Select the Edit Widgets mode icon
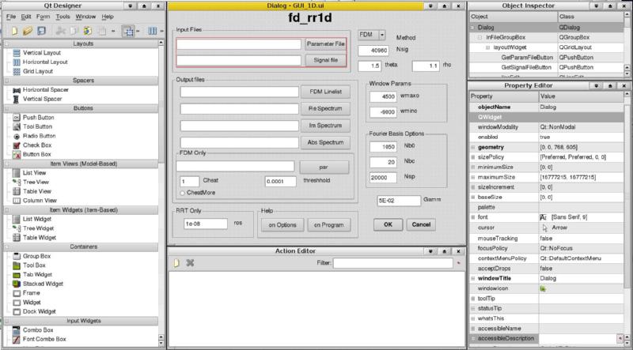Screen dimensions: 633x350 [x=128, y=31]
